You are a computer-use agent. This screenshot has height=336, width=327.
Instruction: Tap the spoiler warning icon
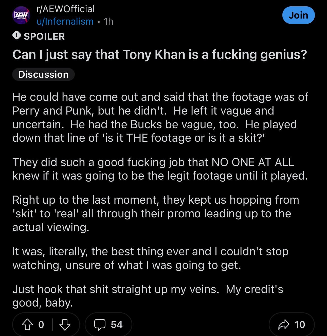[x=17, y=35]
